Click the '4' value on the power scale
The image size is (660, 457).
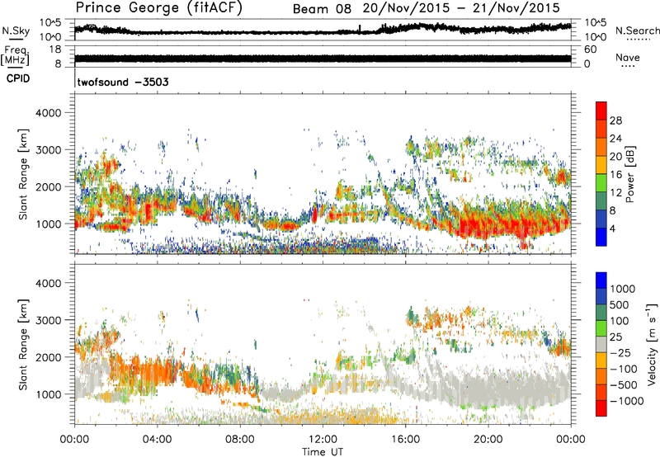pyautogui.click(x=613, y=228)
